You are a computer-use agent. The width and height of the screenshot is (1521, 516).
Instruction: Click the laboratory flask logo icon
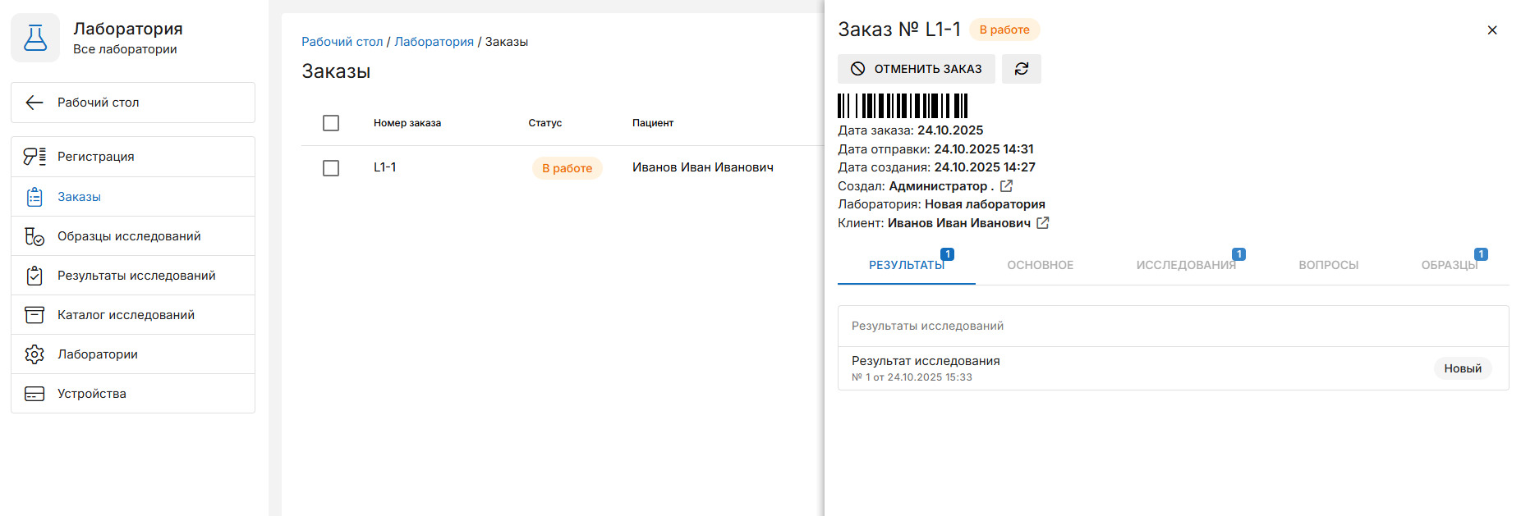point(35,38)
